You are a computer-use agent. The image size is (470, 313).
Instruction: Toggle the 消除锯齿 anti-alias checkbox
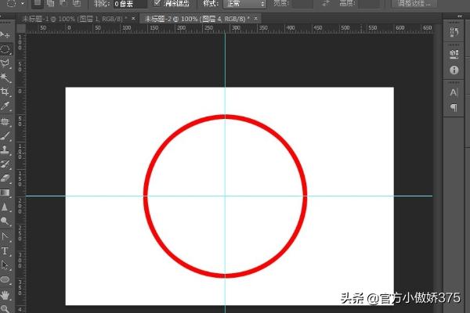click(157, 3)
